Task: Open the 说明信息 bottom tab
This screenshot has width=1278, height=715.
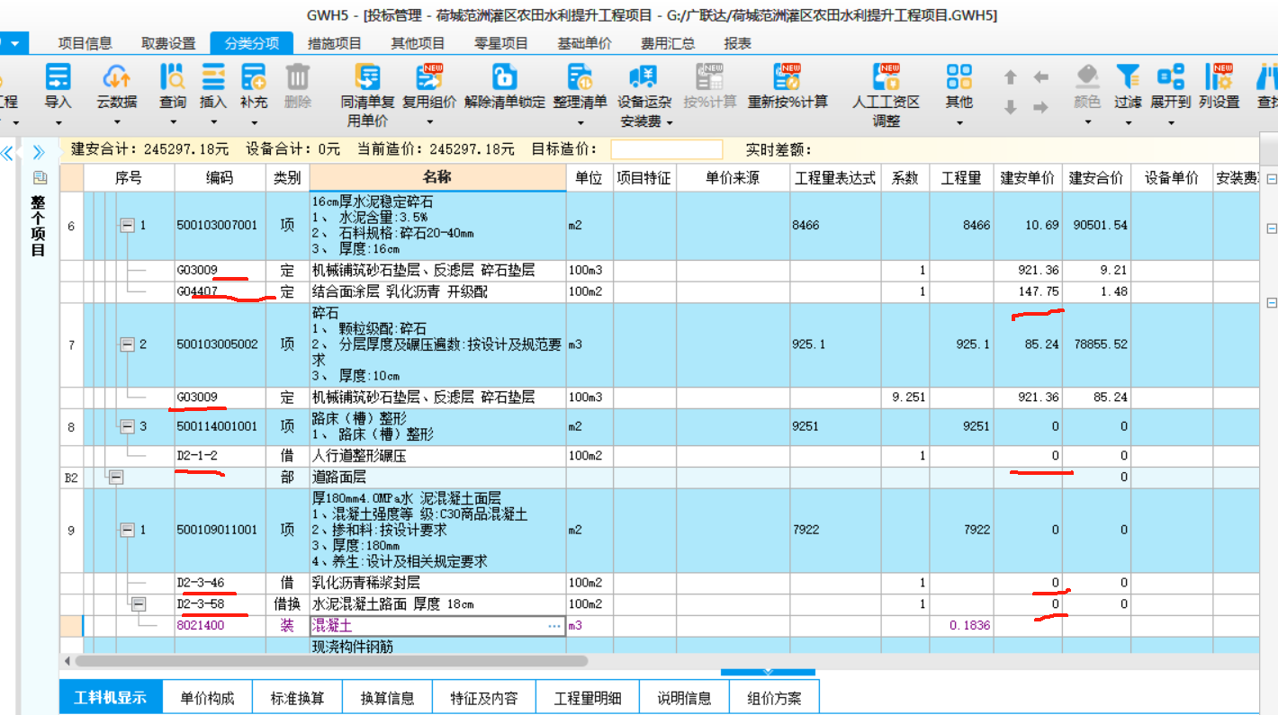Action: coord(684,698)
